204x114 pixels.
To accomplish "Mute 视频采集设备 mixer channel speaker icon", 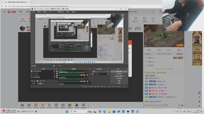I will (84, 81).
